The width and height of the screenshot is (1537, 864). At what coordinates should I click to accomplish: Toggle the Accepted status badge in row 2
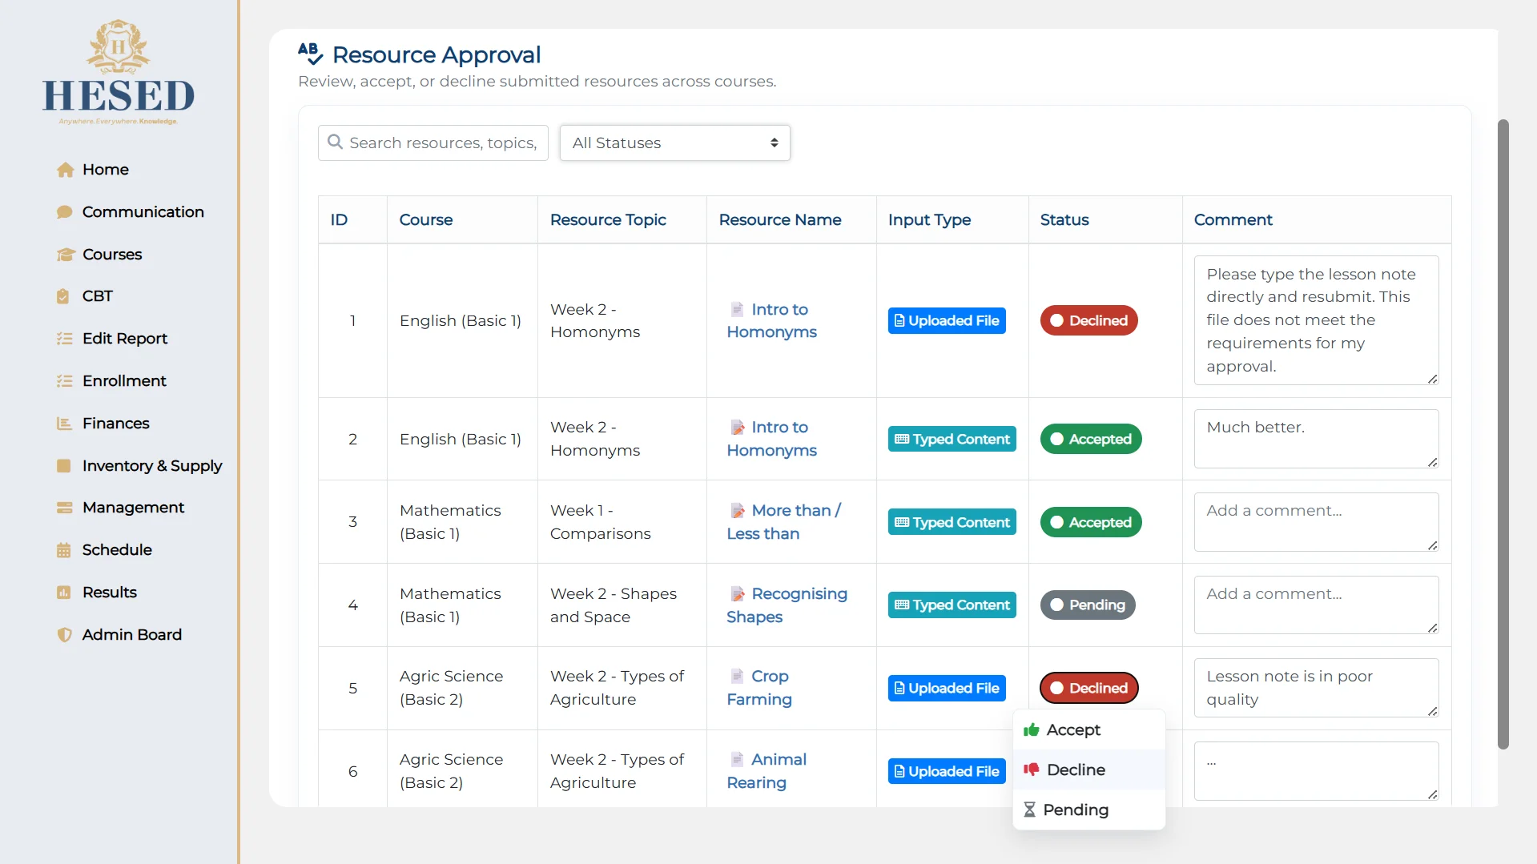click(x=1090, y=439)
